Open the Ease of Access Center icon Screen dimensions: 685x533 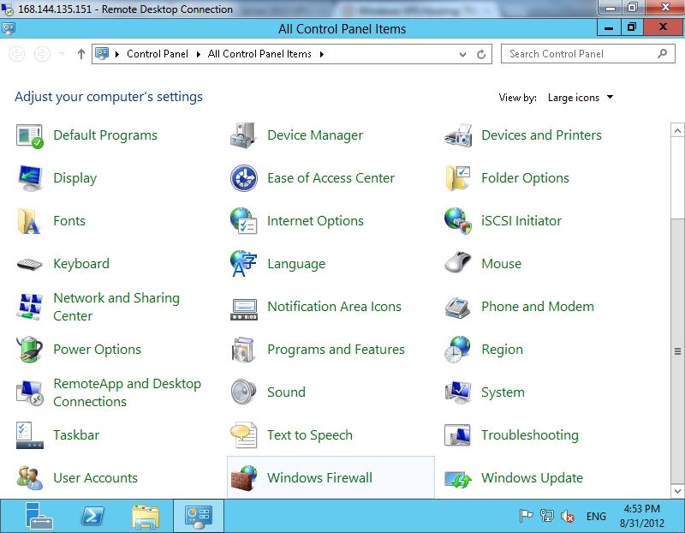244,178
